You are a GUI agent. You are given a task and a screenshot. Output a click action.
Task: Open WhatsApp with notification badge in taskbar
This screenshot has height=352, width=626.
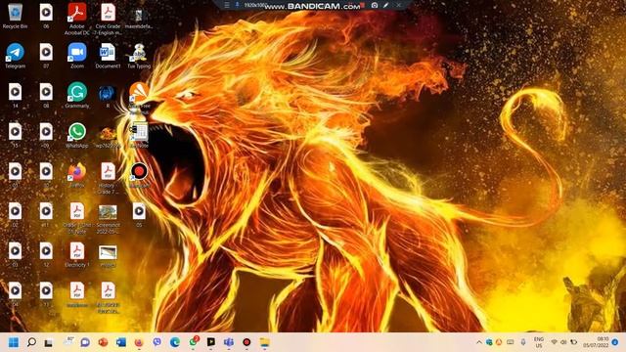click(x=194, y=342)
